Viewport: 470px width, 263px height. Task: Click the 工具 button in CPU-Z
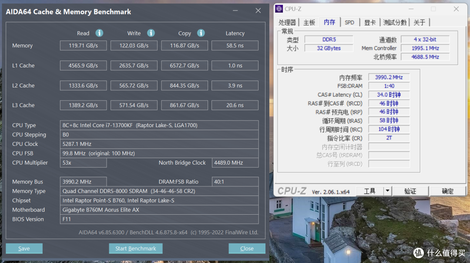point(369,191)
